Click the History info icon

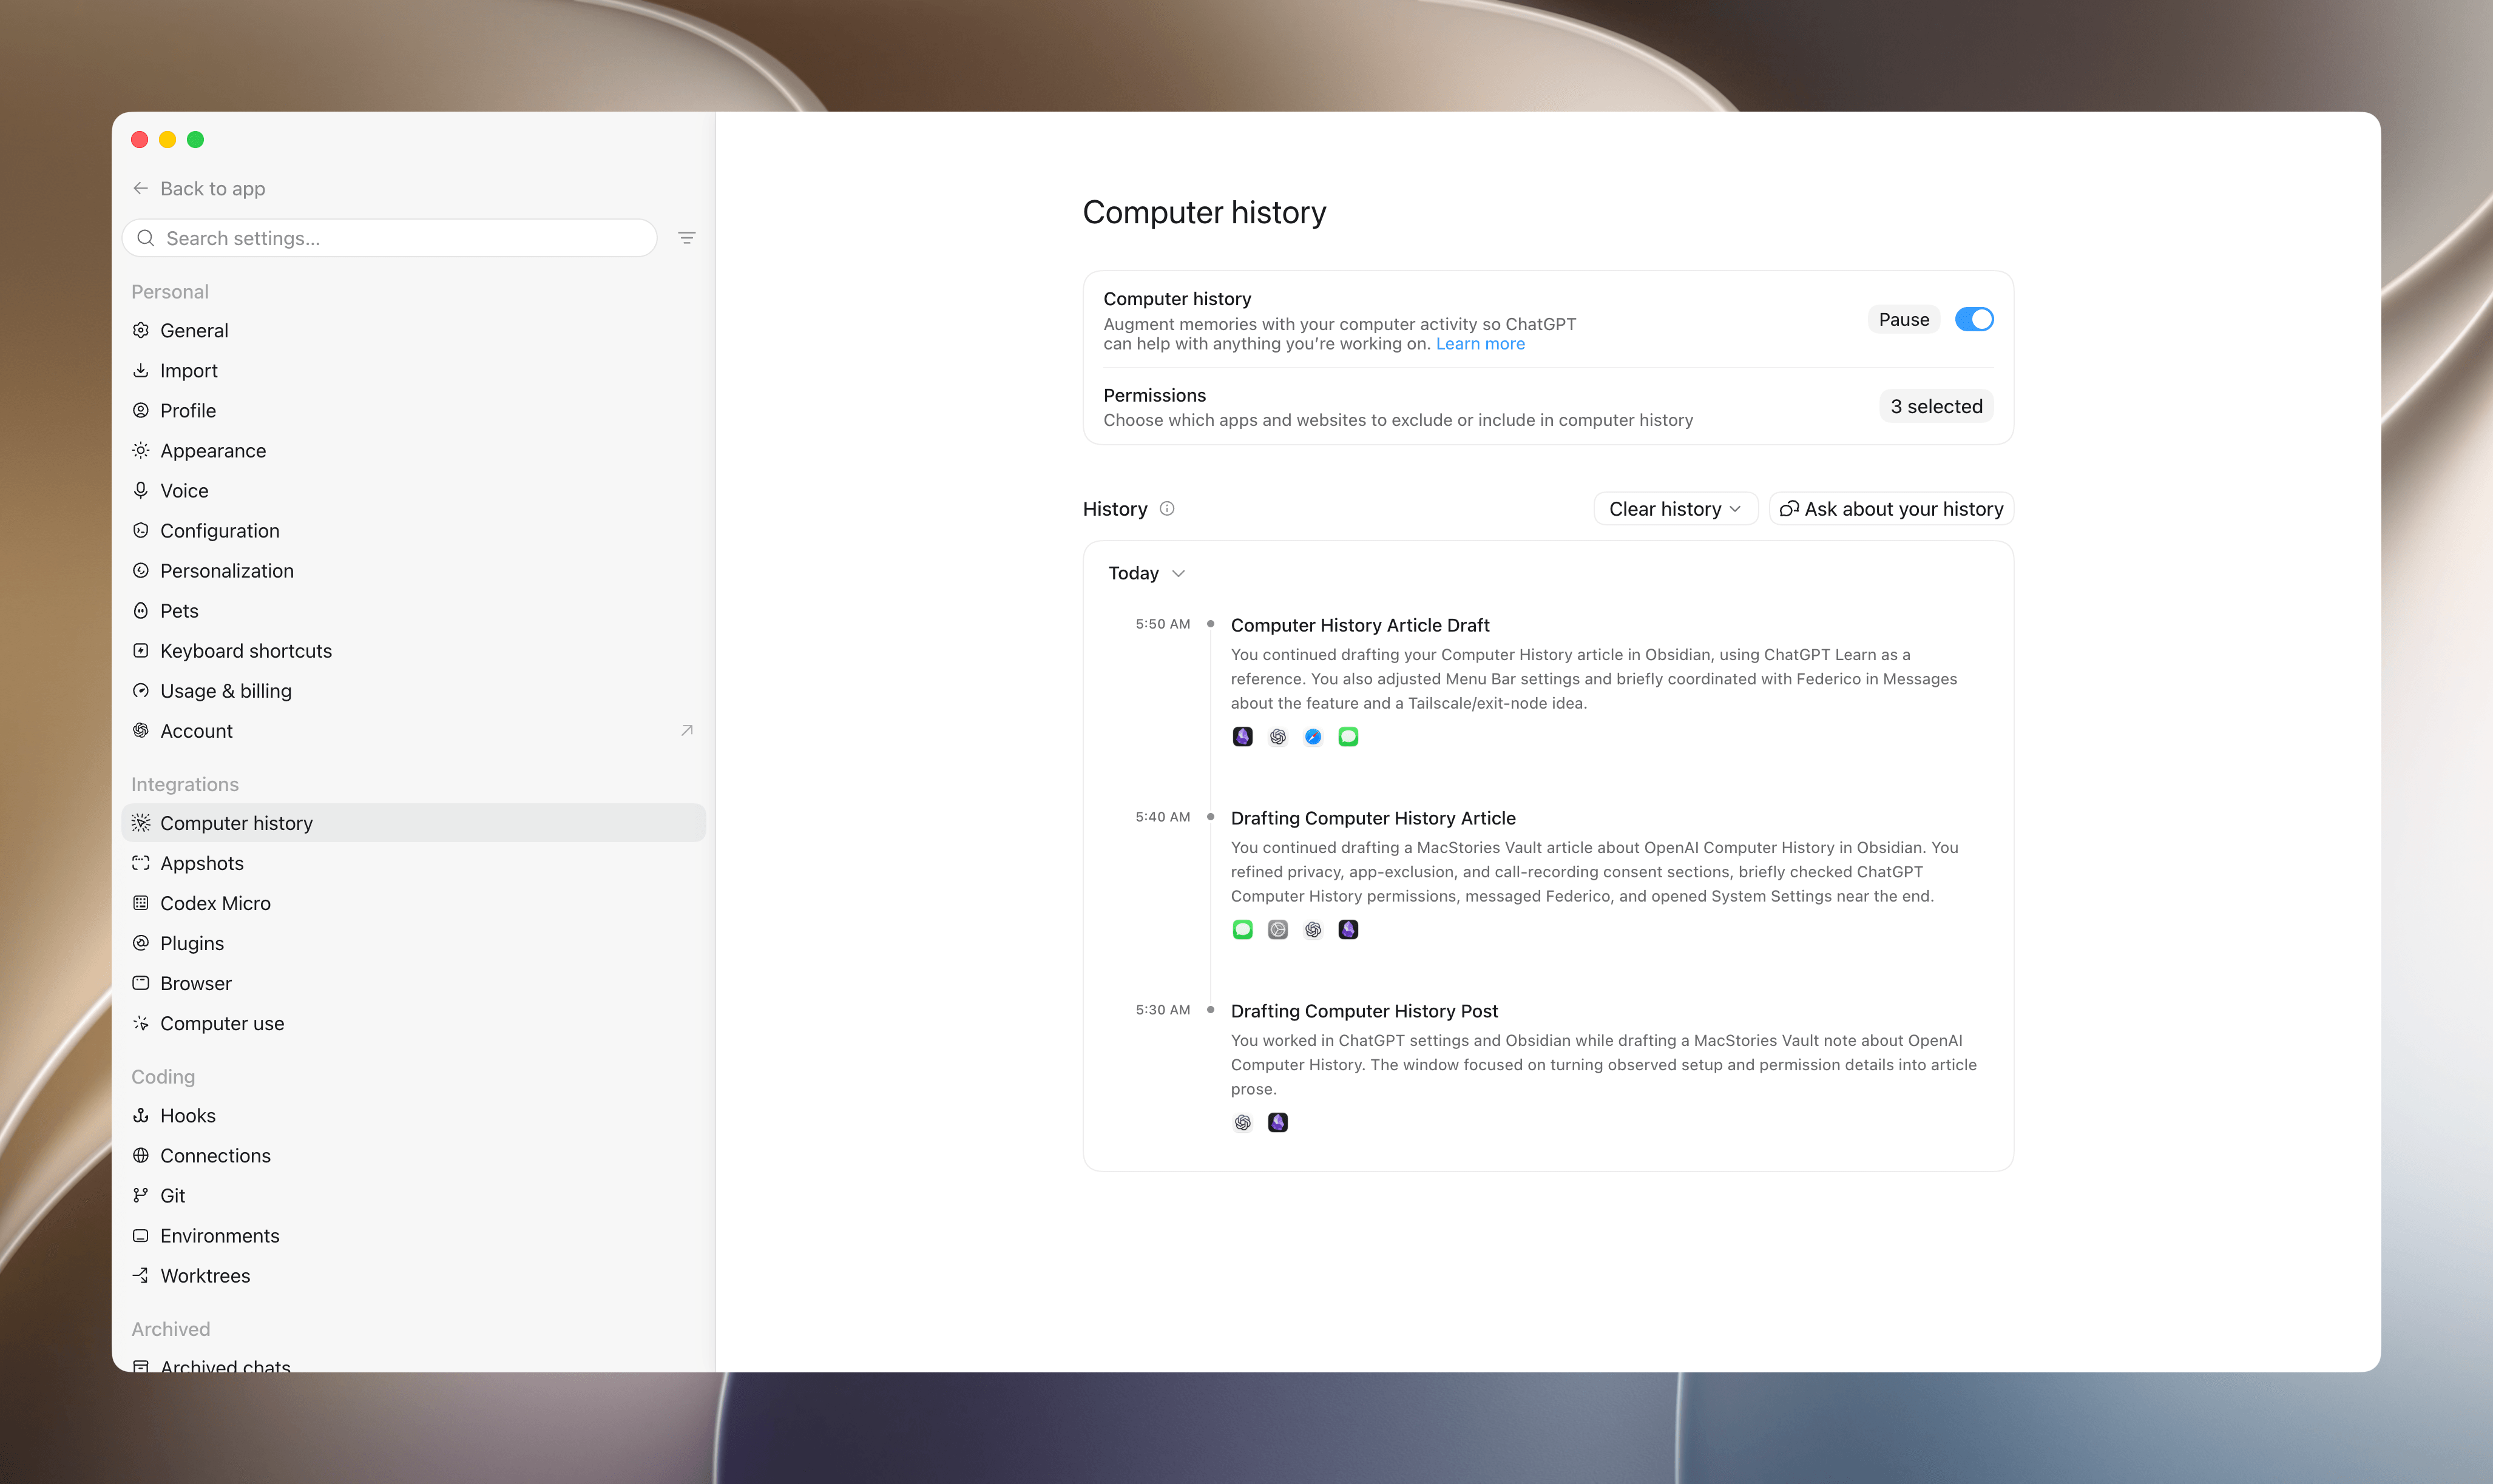tap(1166, 509)
